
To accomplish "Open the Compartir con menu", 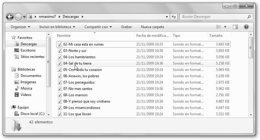I will [98, 27].
